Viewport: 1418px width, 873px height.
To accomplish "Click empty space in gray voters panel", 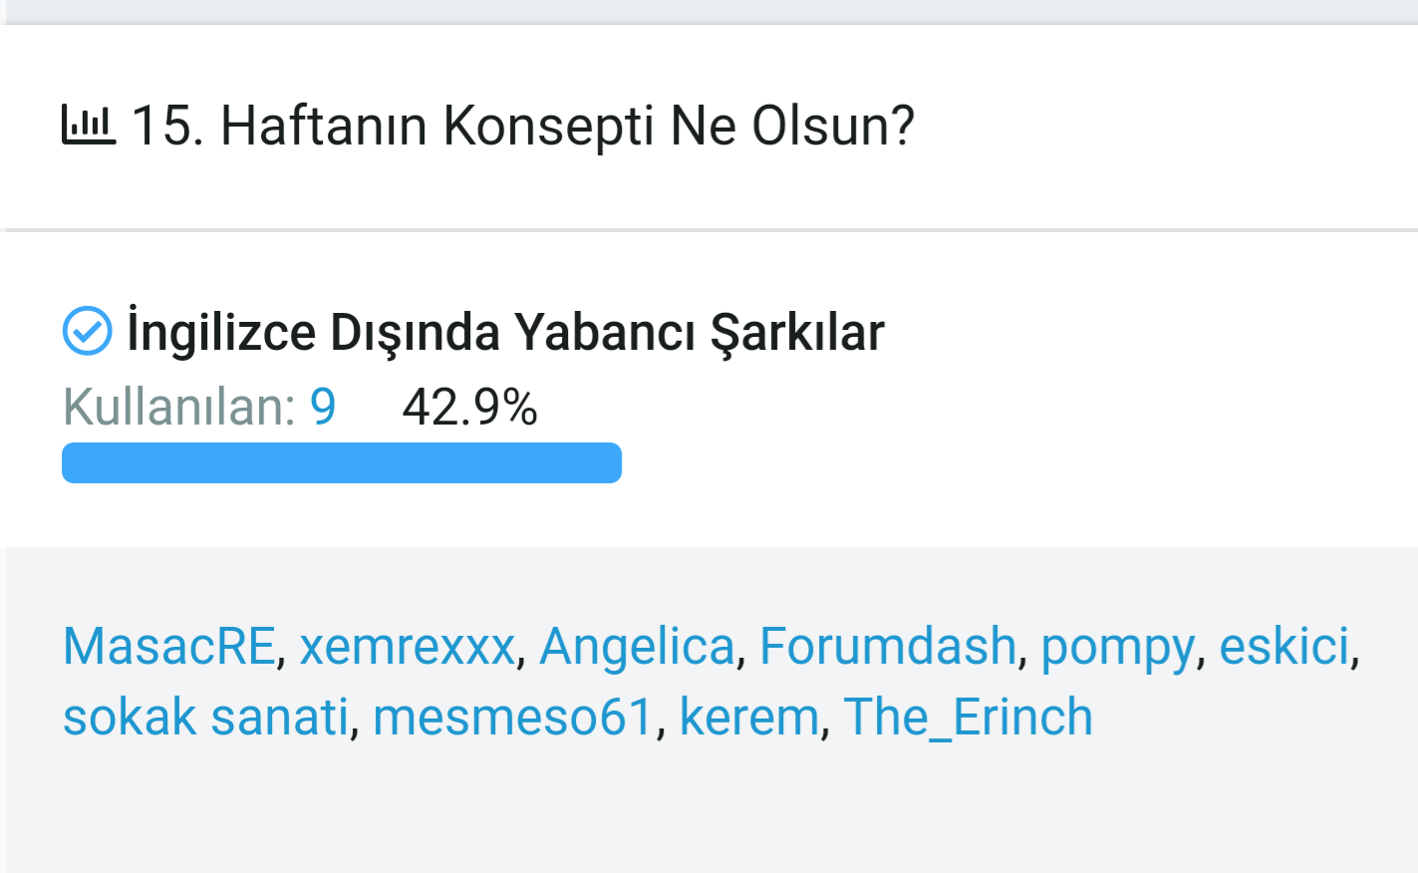I will tap(698, 807).
